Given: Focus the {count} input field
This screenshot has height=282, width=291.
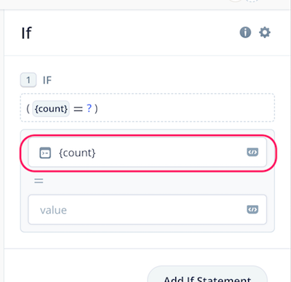Looking at the screenshot, I should 148,153.
